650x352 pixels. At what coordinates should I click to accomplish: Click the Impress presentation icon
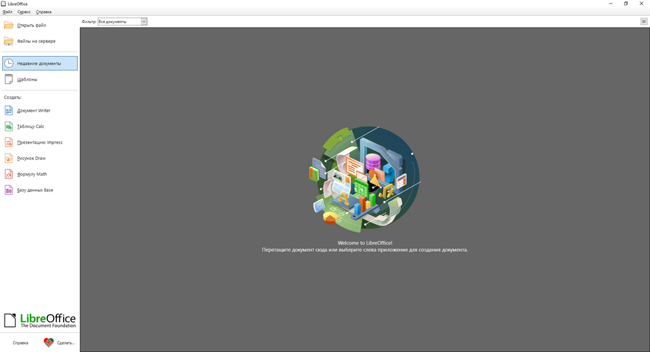[9, 142]
